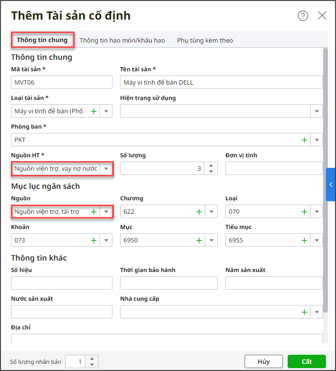This screenshot has height=371, width=336.
Task: Click the Cất save button
Action: [x=306, y=361]
